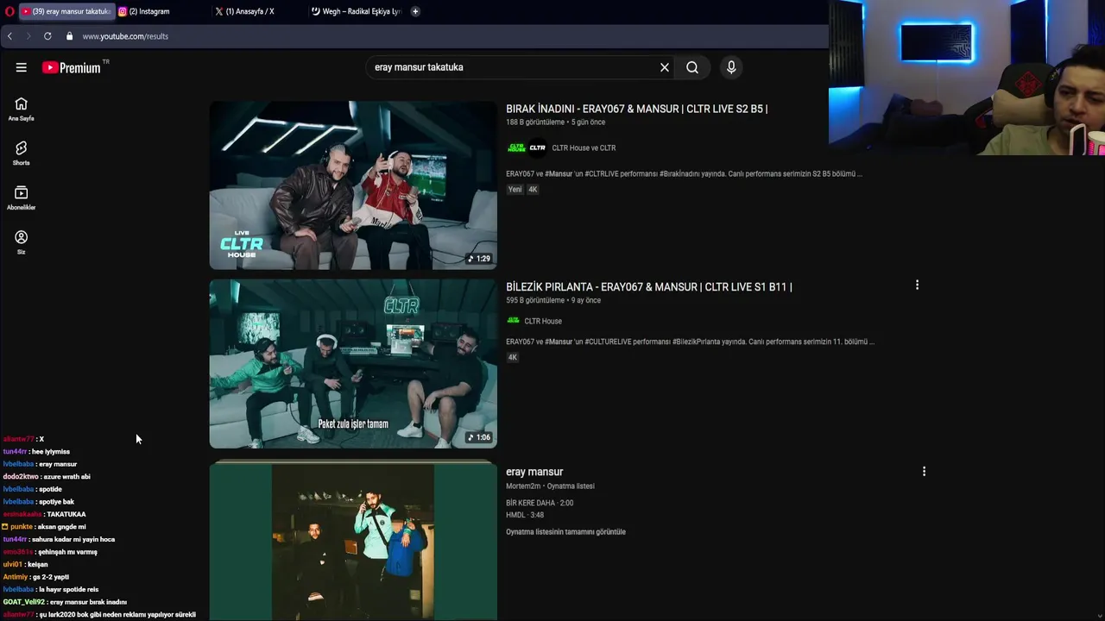Viewport: 1105px width, 621px height.
Task: Click the 4K badge on BİLEZİK PIRLANTA
Action: (513, 357)
